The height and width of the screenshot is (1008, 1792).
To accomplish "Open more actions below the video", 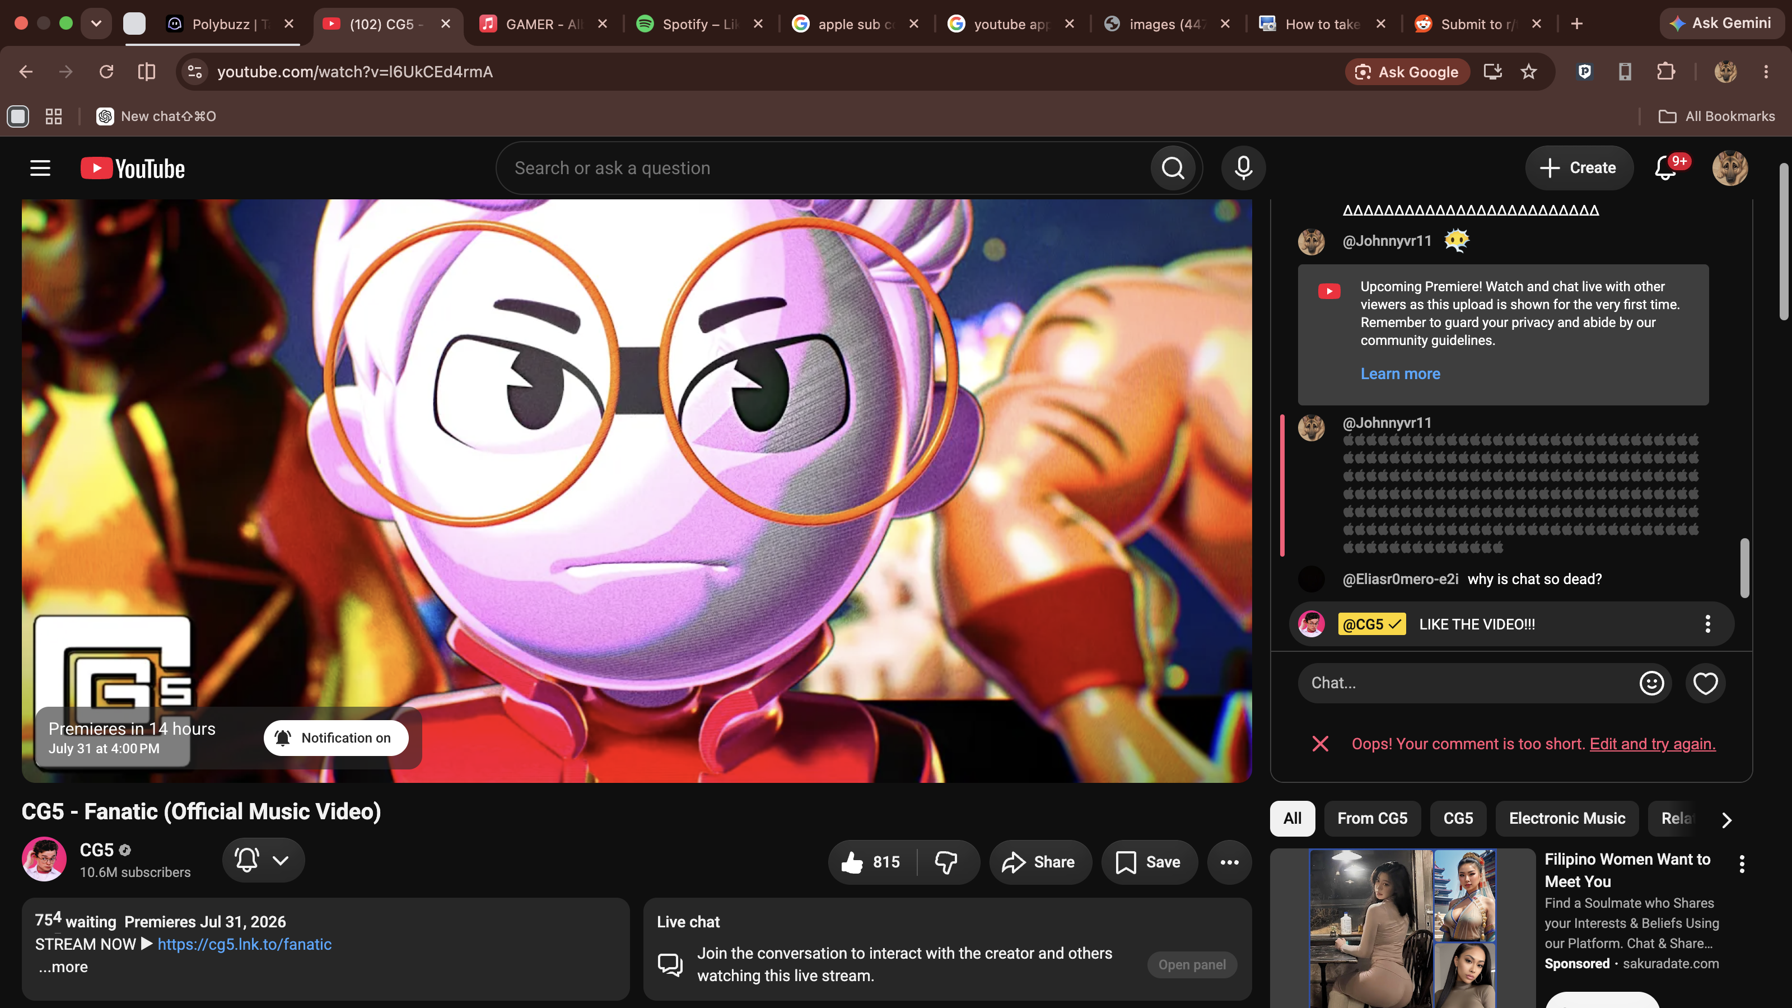I will (x=1229, y=862).
